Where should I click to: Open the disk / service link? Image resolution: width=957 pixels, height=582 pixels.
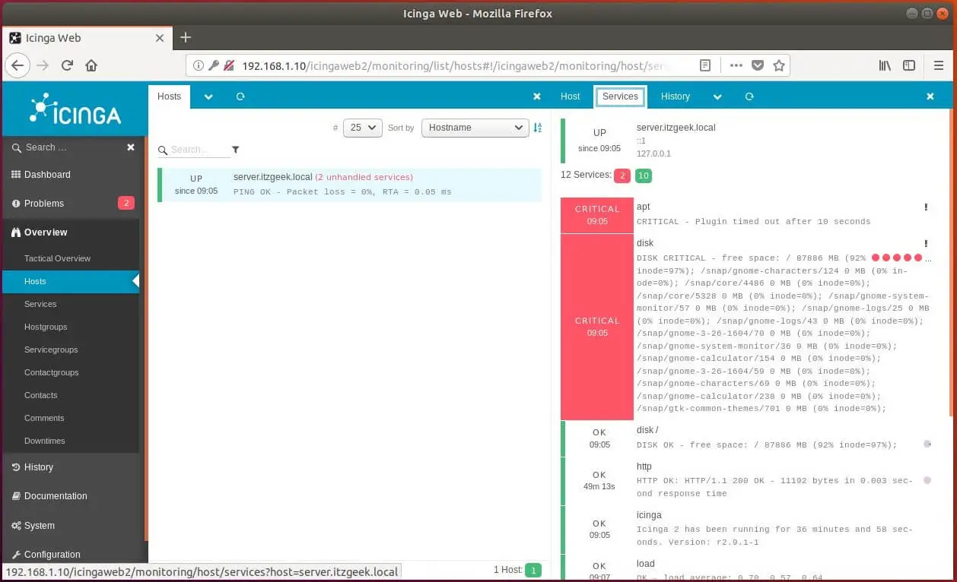647,430
